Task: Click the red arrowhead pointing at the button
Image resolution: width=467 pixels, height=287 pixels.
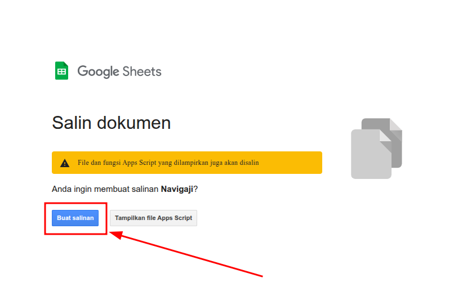Action: click(x=115, y=233)
